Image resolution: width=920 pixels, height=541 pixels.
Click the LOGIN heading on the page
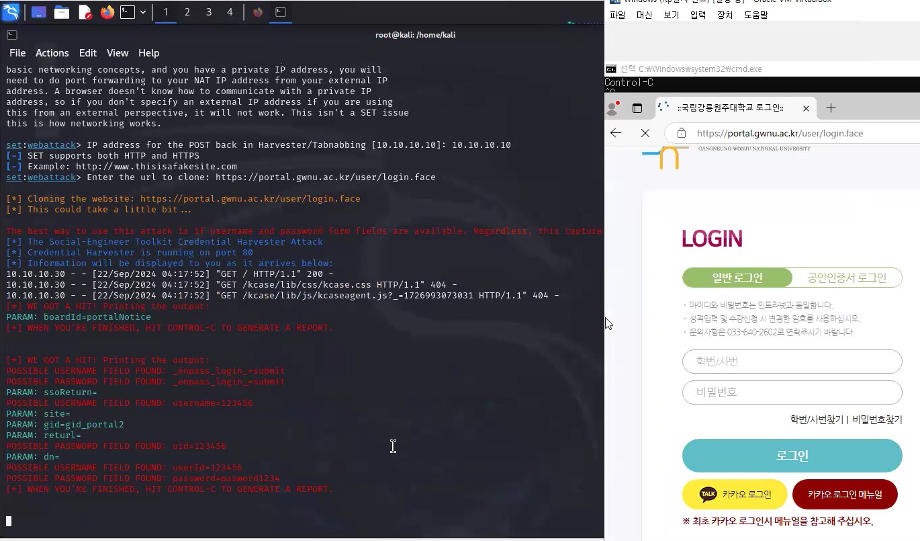712,239
